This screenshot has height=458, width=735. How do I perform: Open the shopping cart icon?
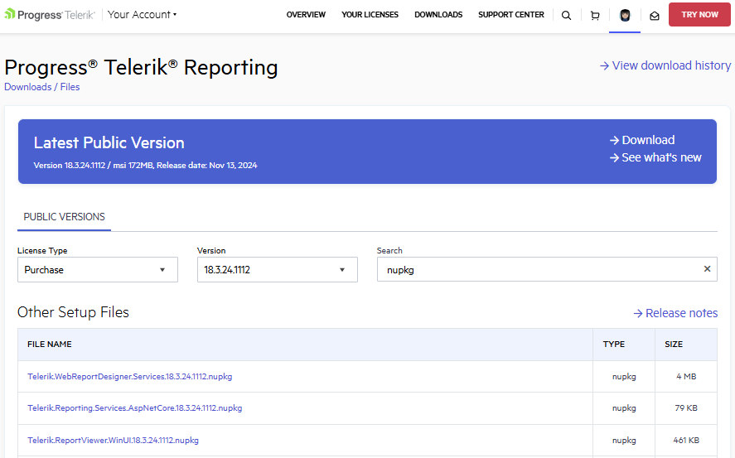coord(595,16)
